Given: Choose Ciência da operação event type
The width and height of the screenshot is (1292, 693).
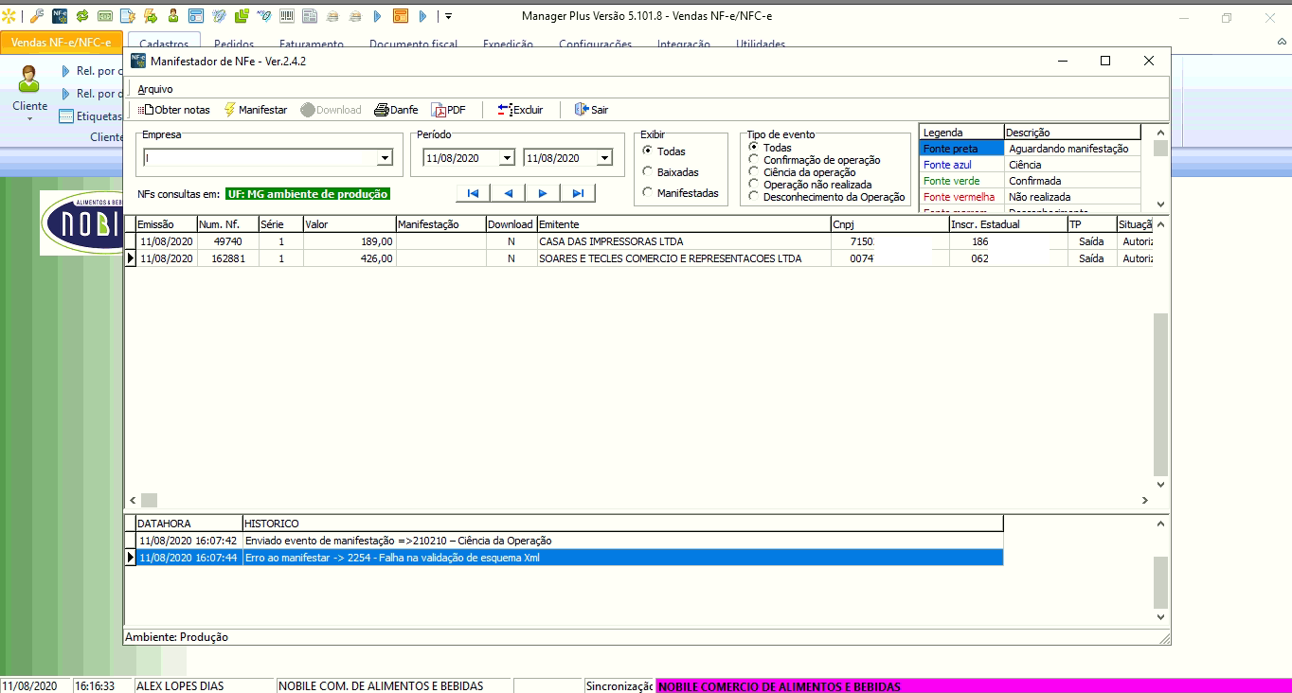Looking at the screenshot, I should point(754,172).
